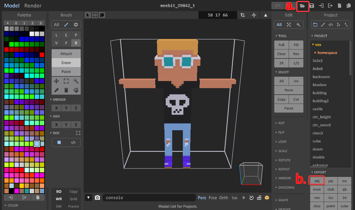This screenshot has height=210, width=355.
Task: Open a file with the folder icon
Action: pyautogui.click(x=302, y=6)
